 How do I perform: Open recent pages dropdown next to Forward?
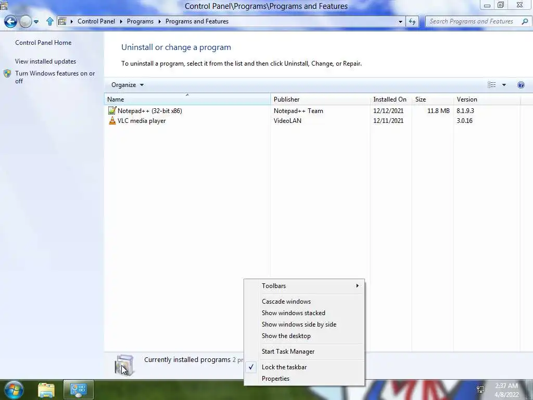36,22
